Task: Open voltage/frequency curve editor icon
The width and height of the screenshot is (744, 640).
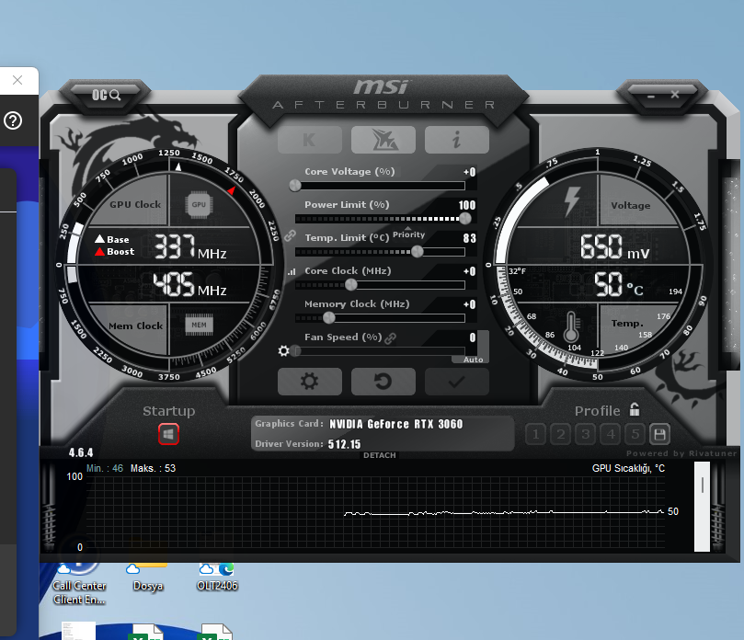Action: click(292, 272)
